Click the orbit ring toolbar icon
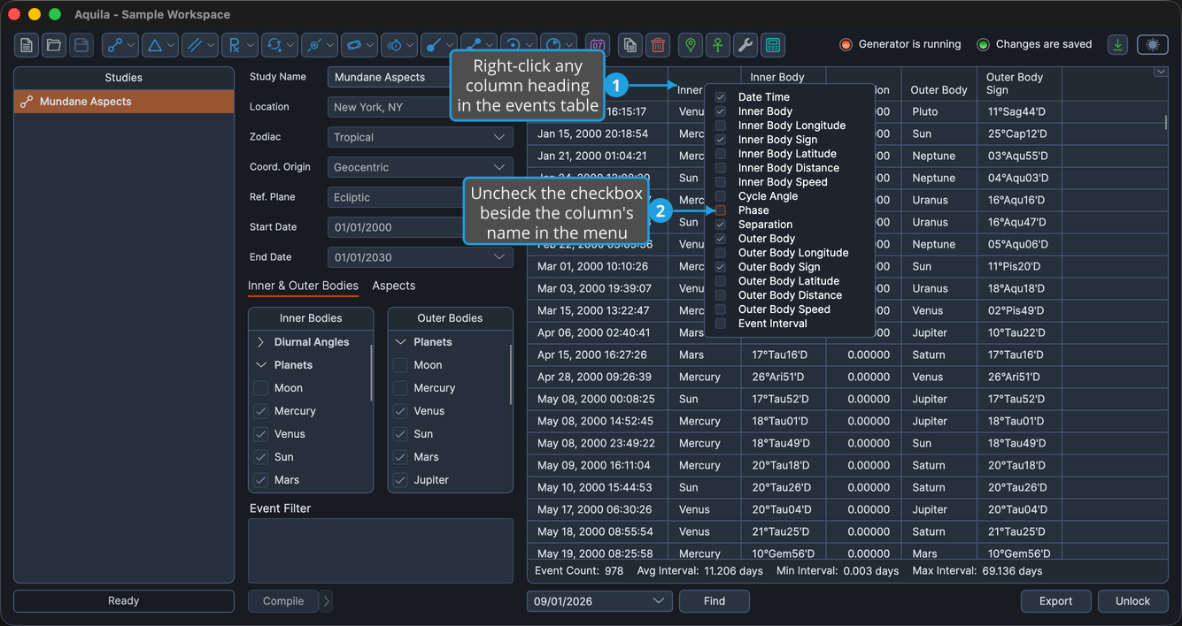The image size is (1182, 626). pyautogui.click(x=353, y=45)
